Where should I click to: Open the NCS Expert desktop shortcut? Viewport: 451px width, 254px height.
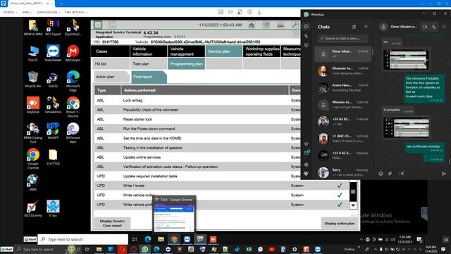pyautogui.click(x=53, y=28)
